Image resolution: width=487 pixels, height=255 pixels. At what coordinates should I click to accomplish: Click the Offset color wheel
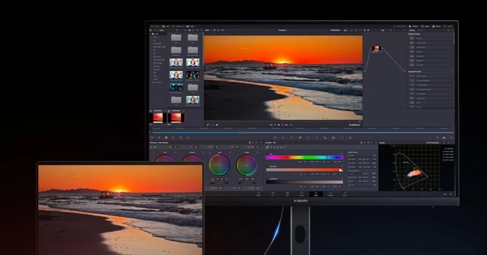pyautogui.click(x=247, y=165)
